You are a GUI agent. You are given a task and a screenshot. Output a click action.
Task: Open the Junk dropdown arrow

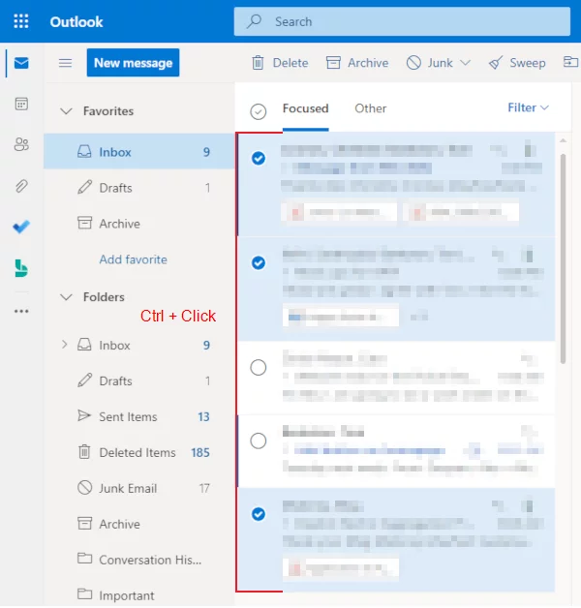465,62
